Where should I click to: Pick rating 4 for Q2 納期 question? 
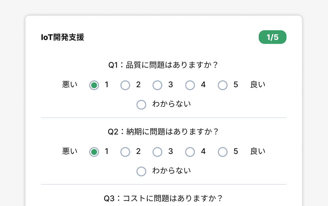click(190, 152)
